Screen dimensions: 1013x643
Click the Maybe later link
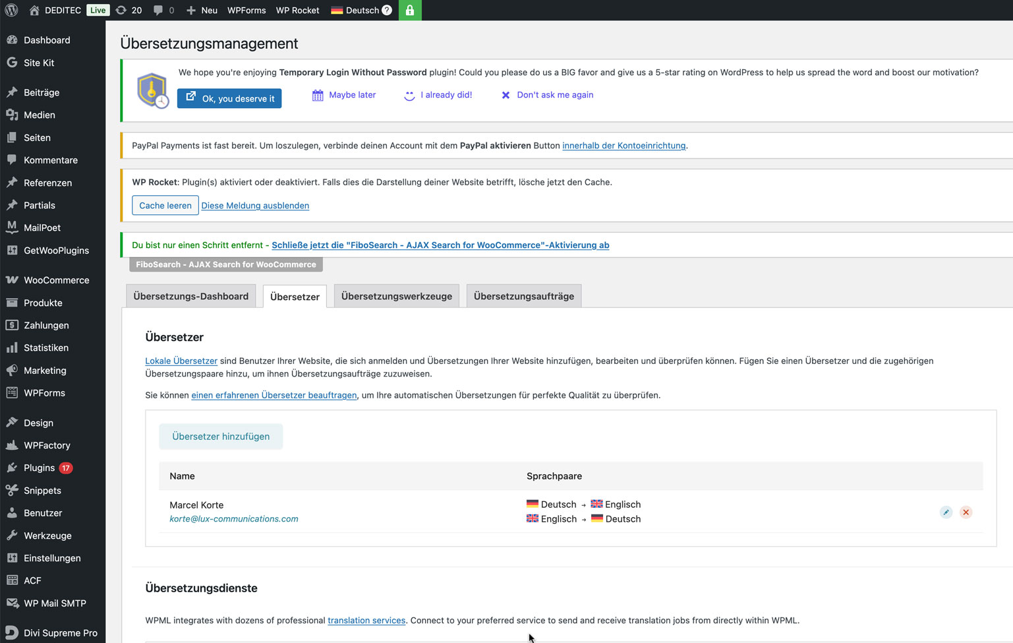click(344, 95)
